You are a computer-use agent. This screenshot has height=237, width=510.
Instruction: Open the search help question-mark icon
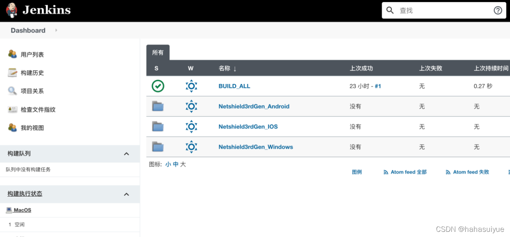(x=498, y=10)
